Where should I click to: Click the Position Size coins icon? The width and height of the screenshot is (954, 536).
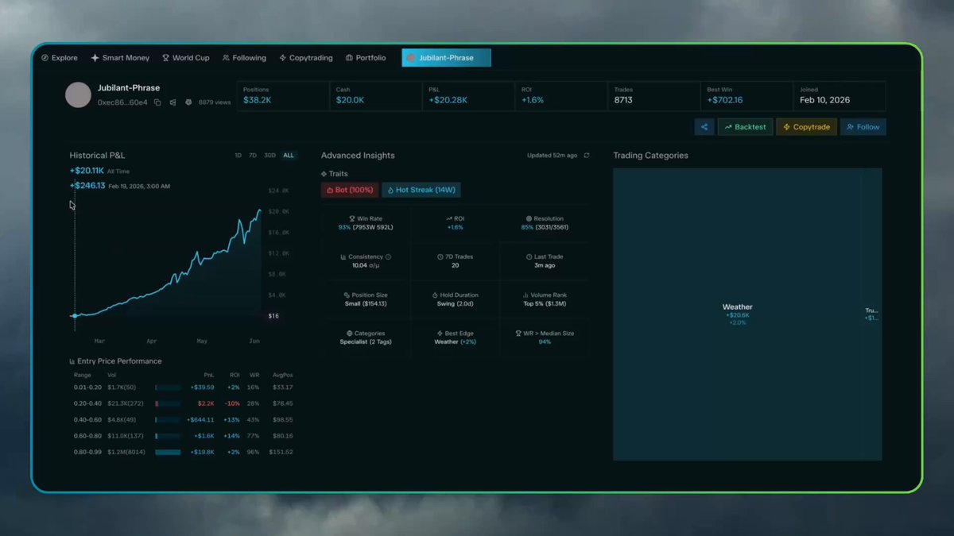[347, 295]
